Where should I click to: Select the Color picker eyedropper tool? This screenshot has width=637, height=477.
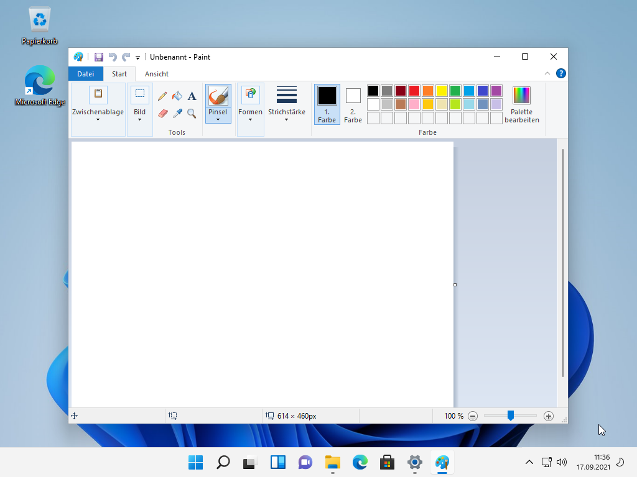click(x=177, y=114)
